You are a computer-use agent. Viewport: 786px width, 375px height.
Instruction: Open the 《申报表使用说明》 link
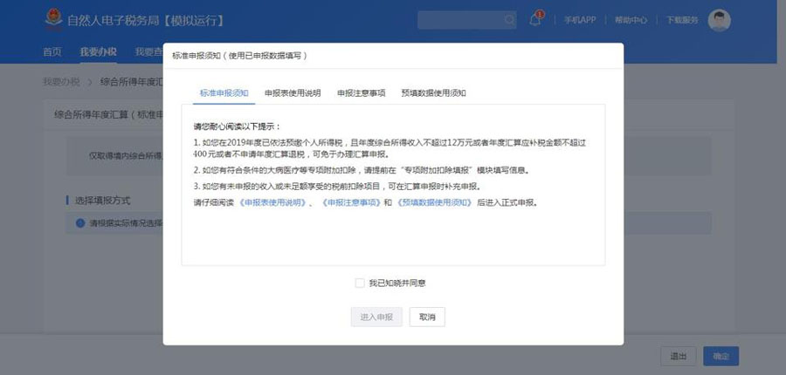[272, 202]
